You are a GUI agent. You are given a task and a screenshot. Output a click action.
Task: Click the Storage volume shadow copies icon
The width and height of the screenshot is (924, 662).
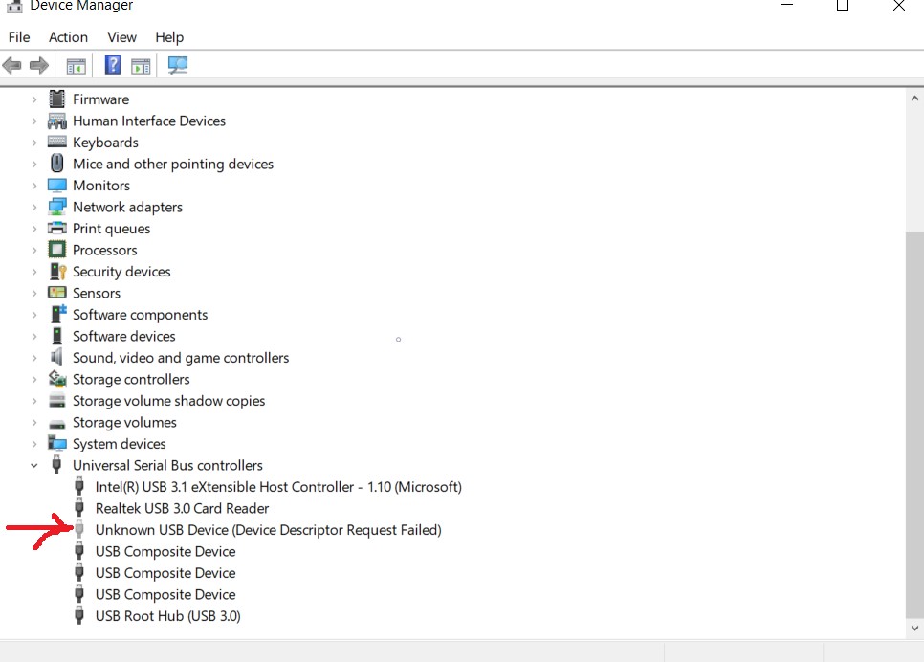coord(57,400)
